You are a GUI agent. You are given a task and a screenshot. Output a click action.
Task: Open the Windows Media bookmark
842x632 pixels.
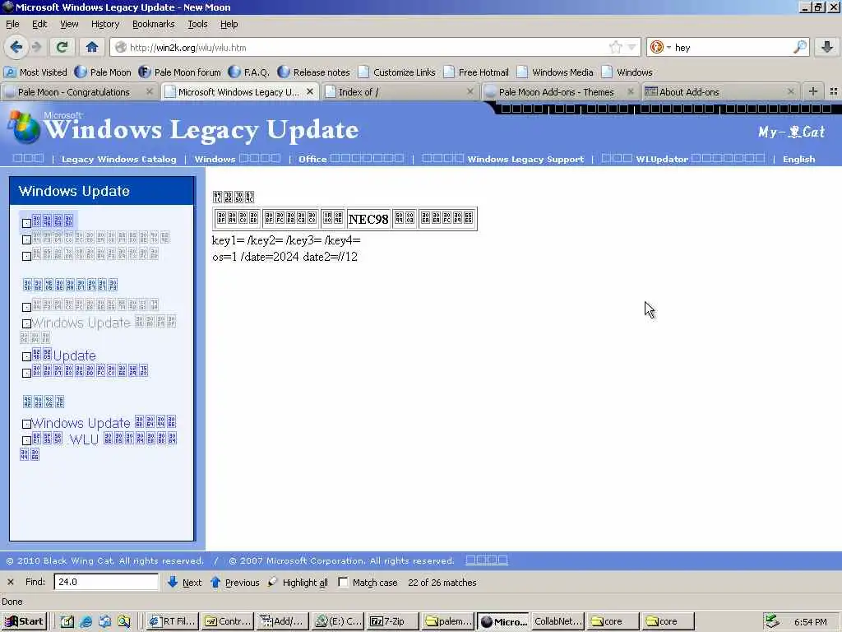pyautogui.click(x=555, y=72)
